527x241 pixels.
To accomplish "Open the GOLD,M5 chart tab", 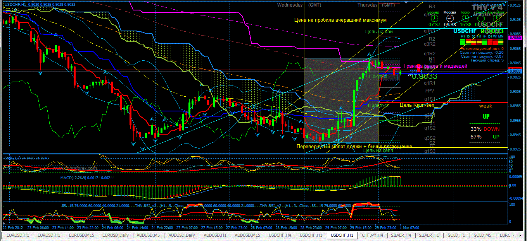I will pos(482,235).
